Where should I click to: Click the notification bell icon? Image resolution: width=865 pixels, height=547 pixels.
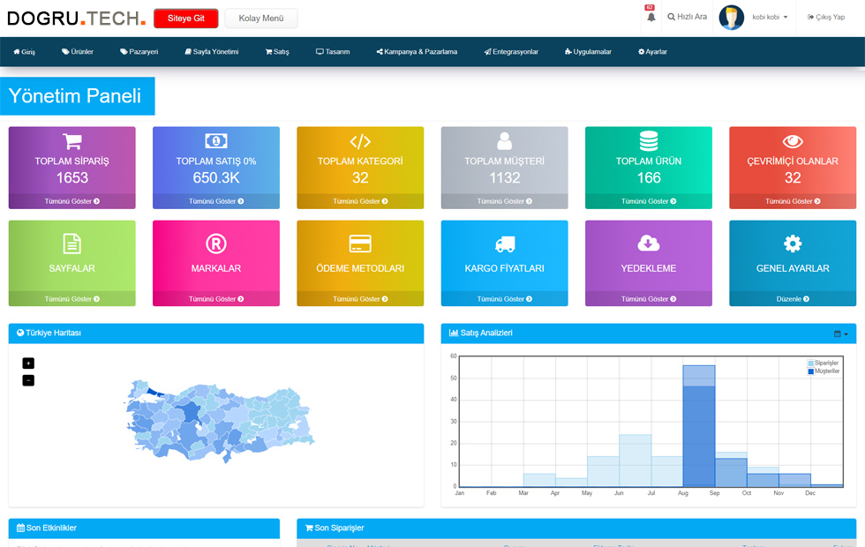(x=651, y=17)
